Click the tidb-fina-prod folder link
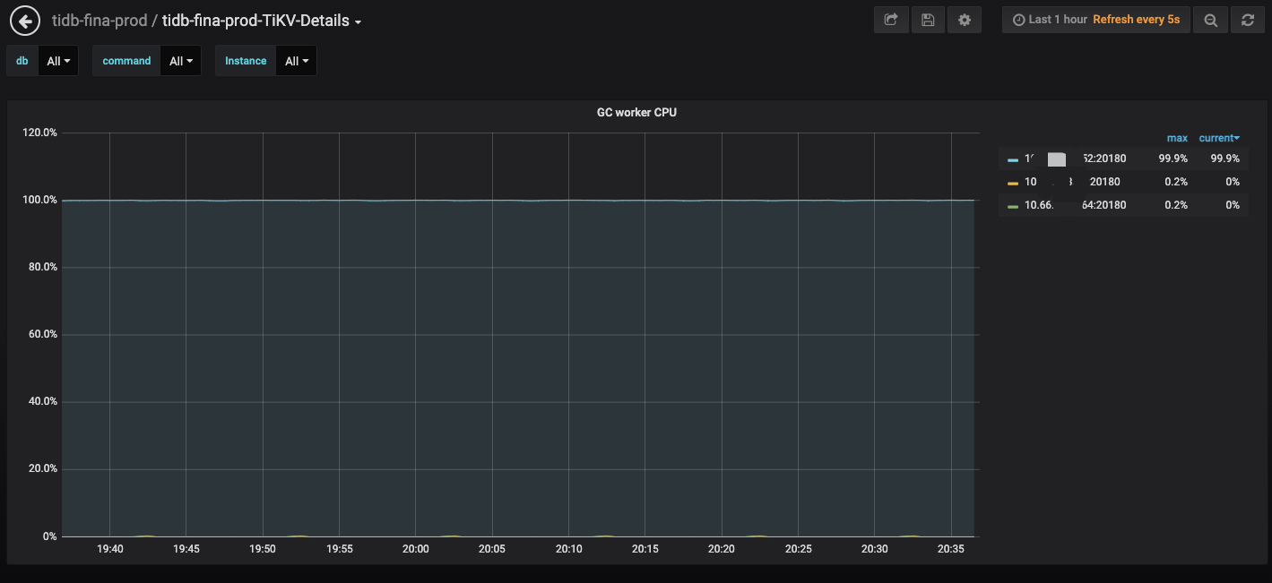This screenshot has width=1272, height=583. 100,21
